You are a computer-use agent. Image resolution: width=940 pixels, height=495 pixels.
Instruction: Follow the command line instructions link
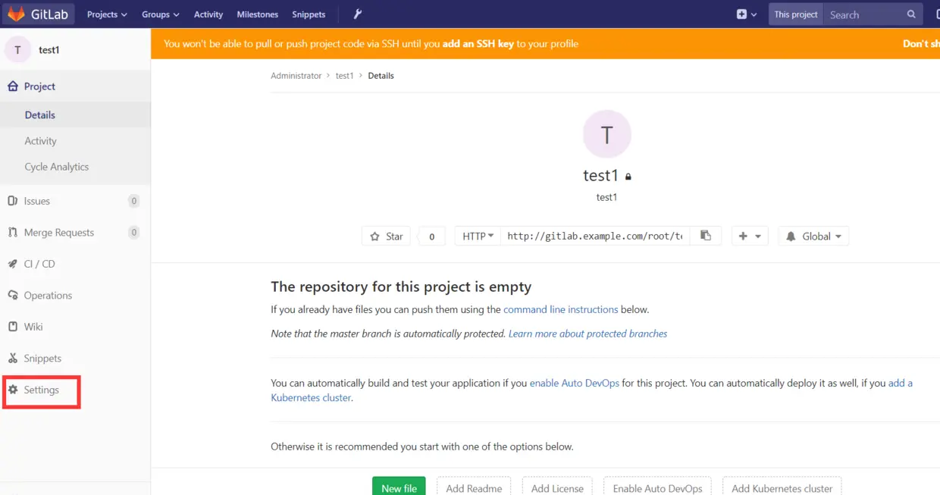pyautogui.click(x=561, y=309)
